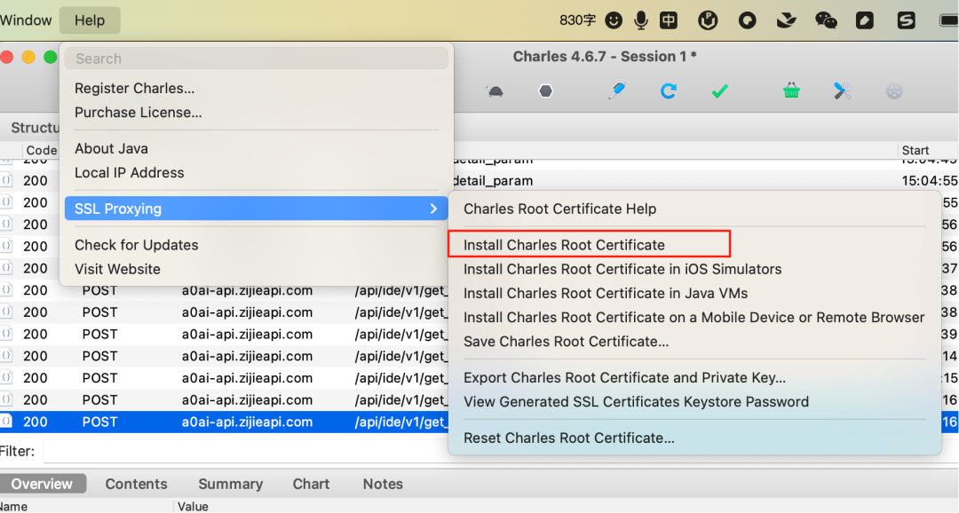
Task: Click the Sogou S icon in menu bar
Action: (906, 20)
